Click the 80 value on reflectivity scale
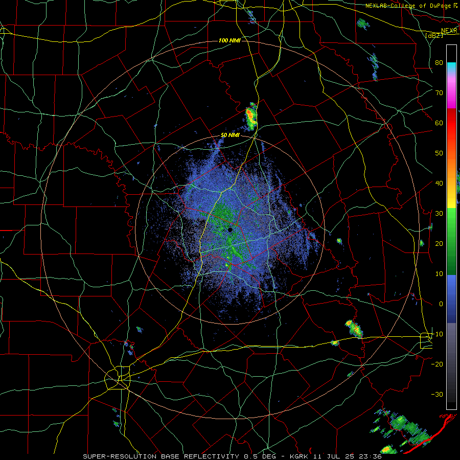 [439, 63]
